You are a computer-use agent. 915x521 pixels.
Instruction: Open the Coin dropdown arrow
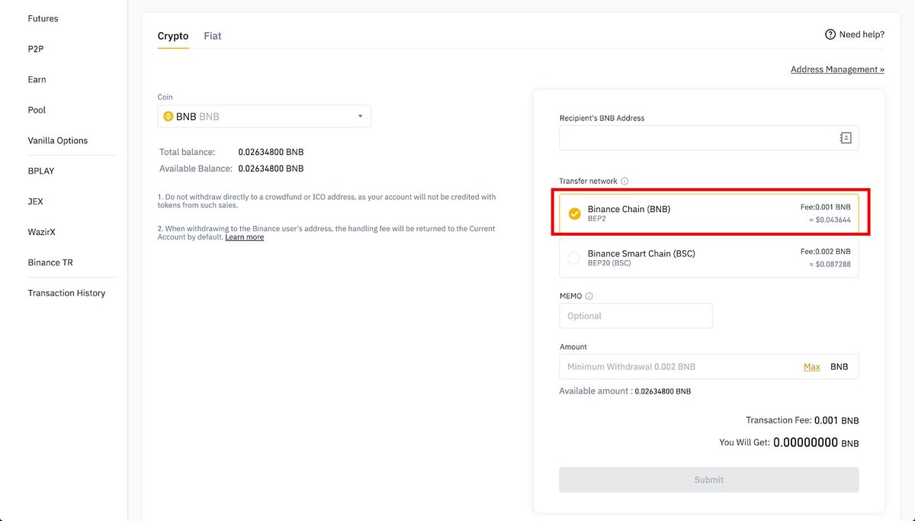(x=361, y=117)
